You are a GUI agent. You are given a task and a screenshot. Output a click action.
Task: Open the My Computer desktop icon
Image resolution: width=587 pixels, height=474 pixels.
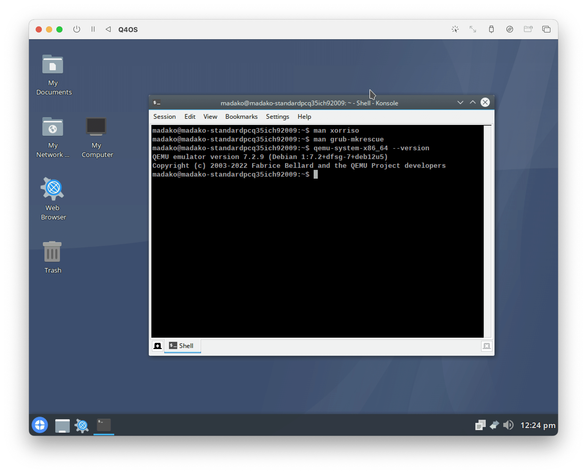97,137
